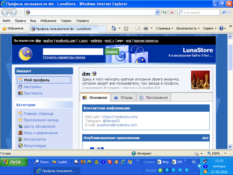233x175 pixels.
Task: Click все link in Опубликованные приложения
Action: pos(205,138)
